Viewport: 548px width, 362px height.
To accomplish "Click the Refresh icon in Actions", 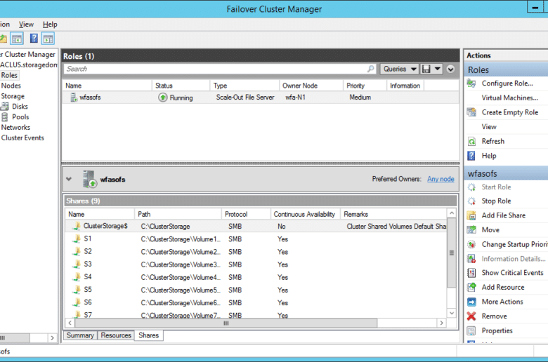I will tap(471, 142).
